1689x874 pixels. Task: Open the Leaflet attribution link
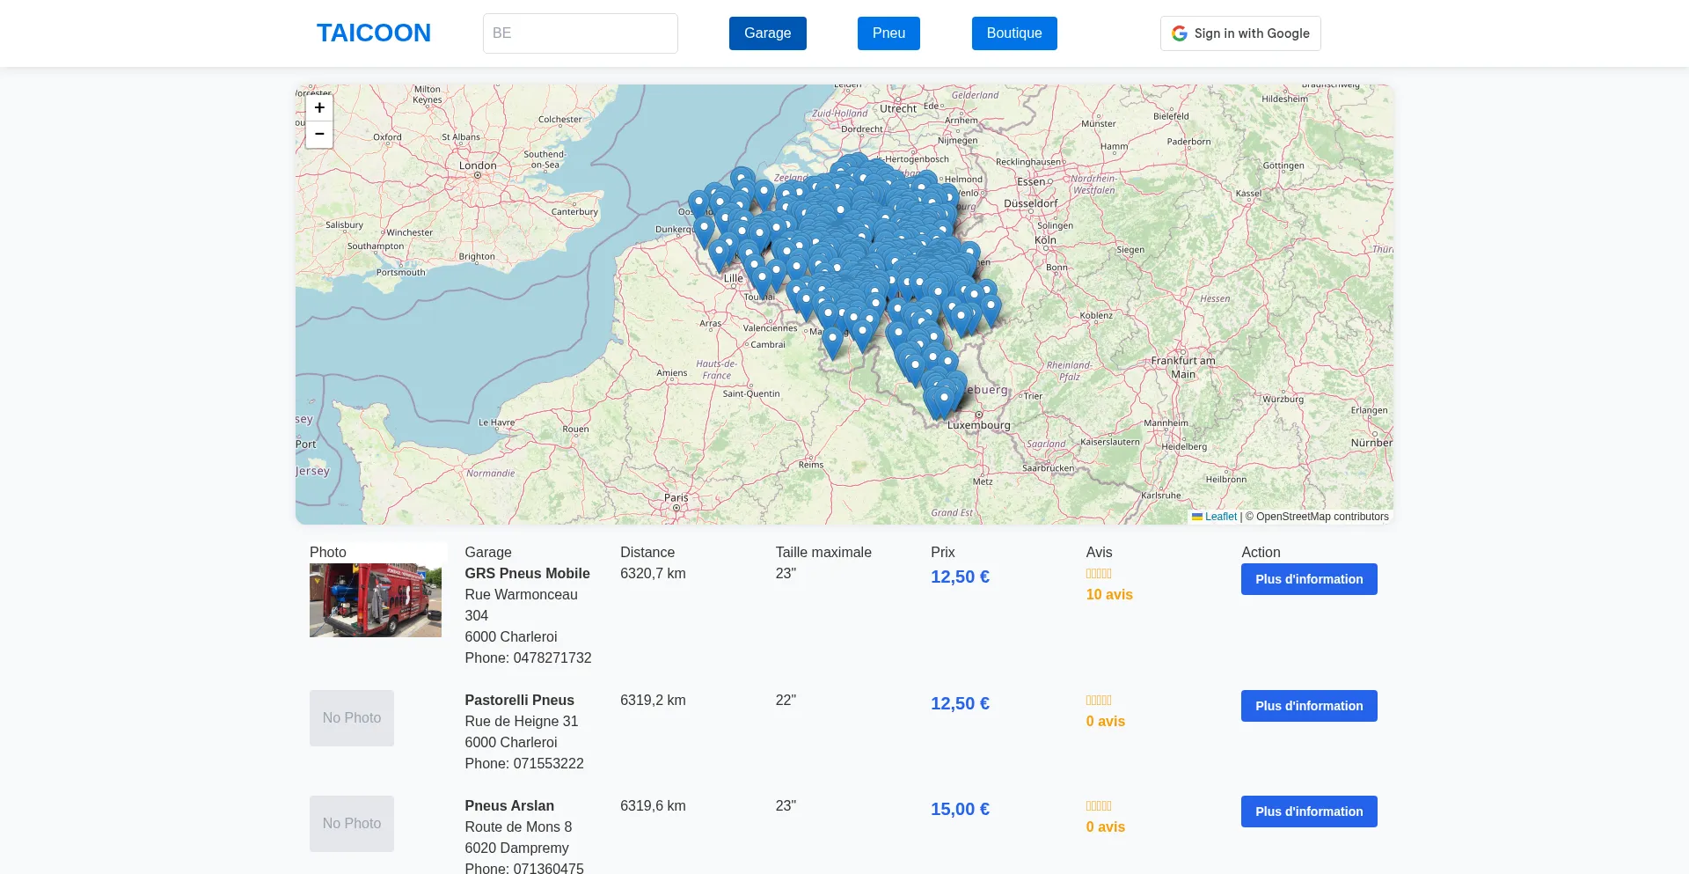[1220, 517]
